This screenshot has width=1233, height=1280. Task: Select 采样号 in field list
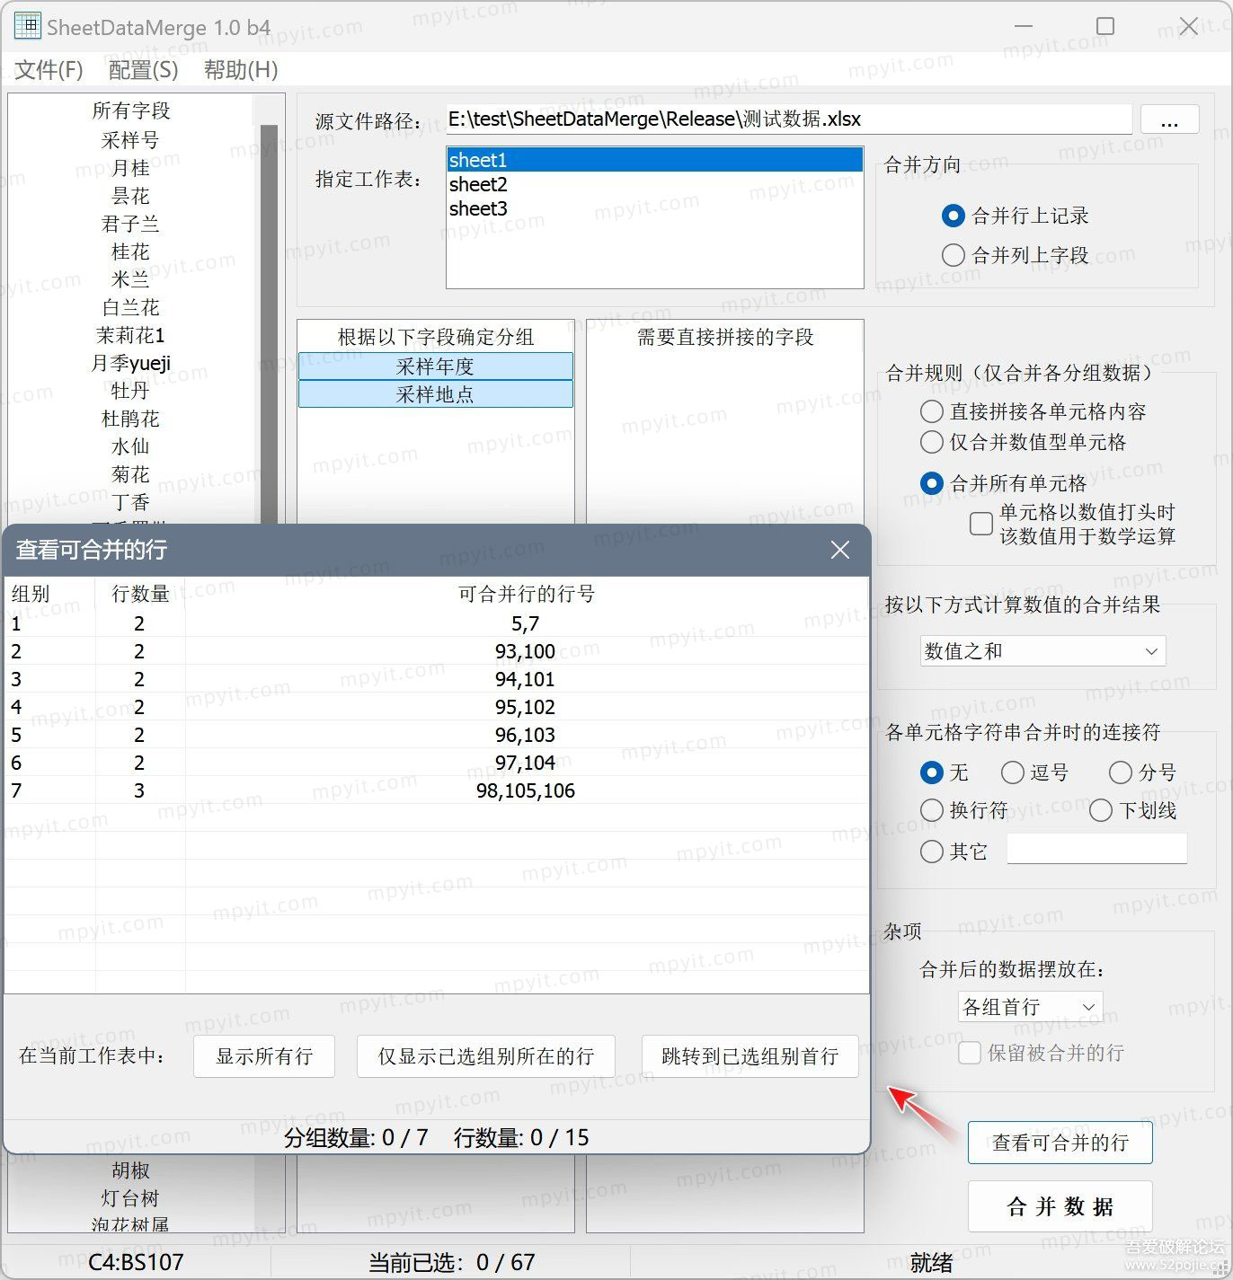[x=131, y=140]
